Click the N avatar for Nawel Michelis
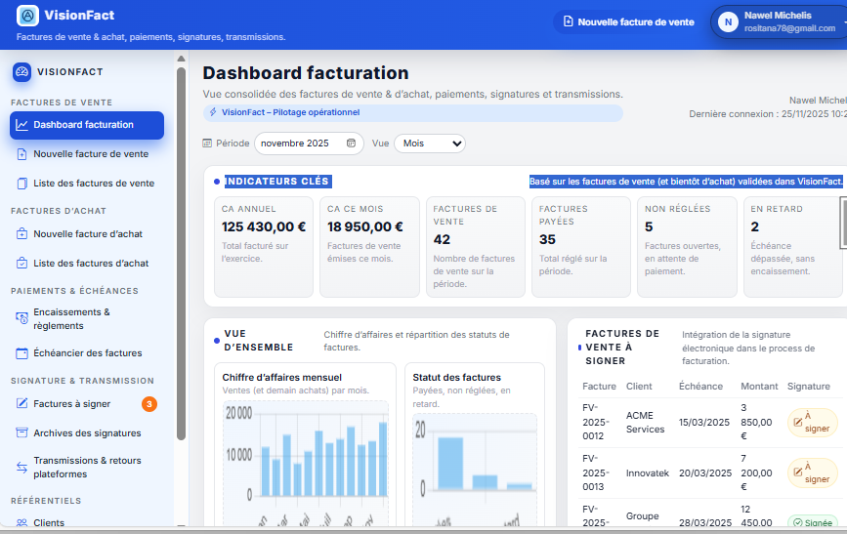 coord(728,22)
